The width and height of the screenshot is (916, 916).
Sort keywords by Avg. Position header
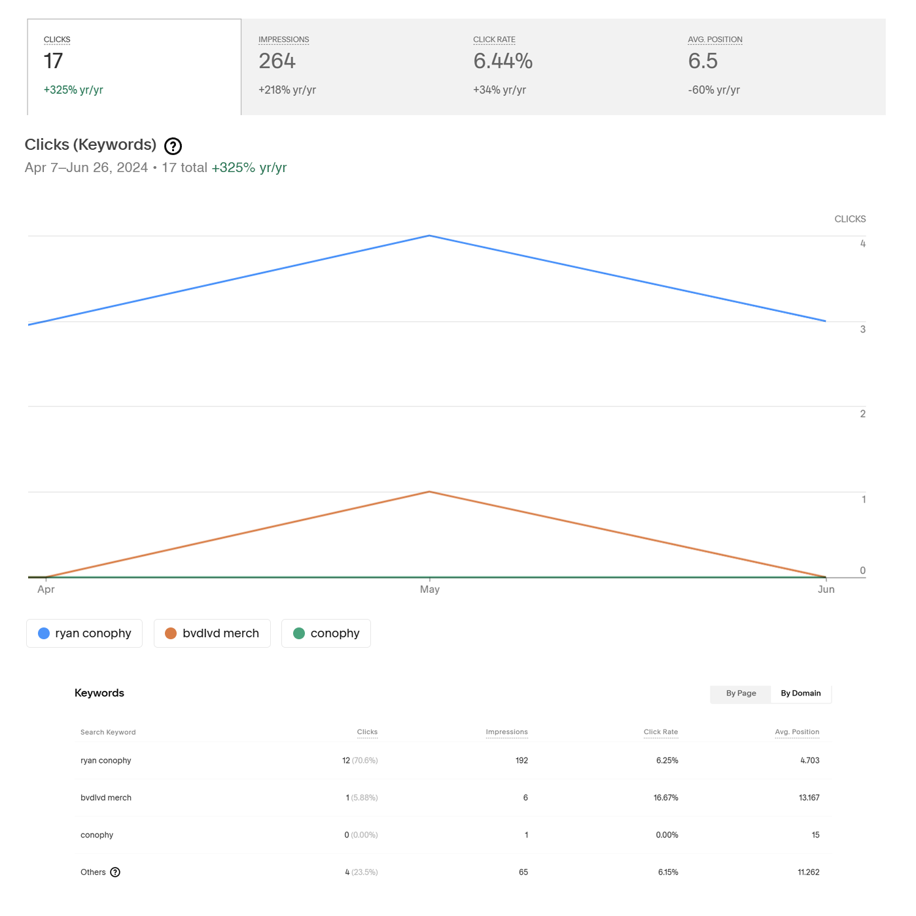797,732
